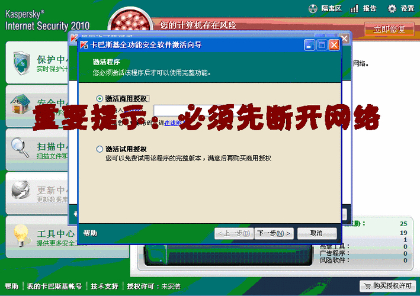This screenshot has width=420, height=296.
Task: Select the 激活试用授权 radio button
Action: click(100, 149)
